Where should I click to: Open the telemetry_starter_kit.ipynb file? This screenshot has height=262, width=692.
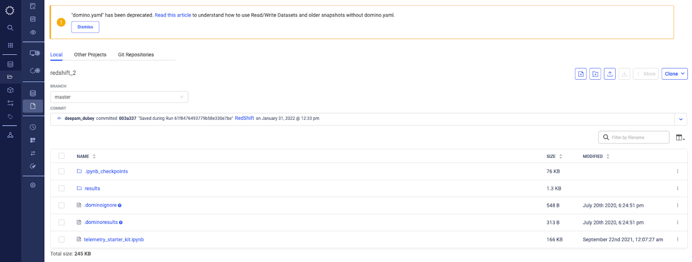114,239
